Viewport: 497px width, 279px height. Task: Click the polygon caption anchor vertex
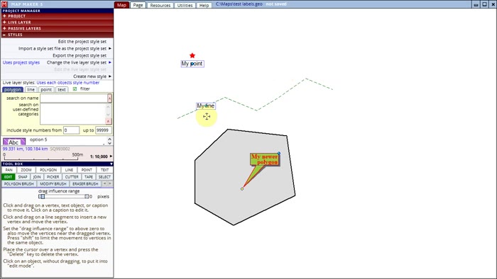tap(242, 189)
